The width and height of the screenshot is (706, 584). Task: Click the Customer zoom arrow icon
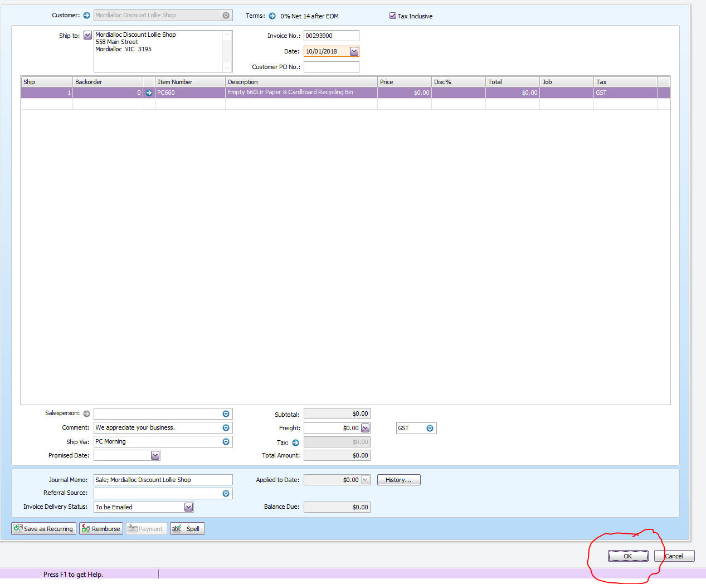coord(86,16)
